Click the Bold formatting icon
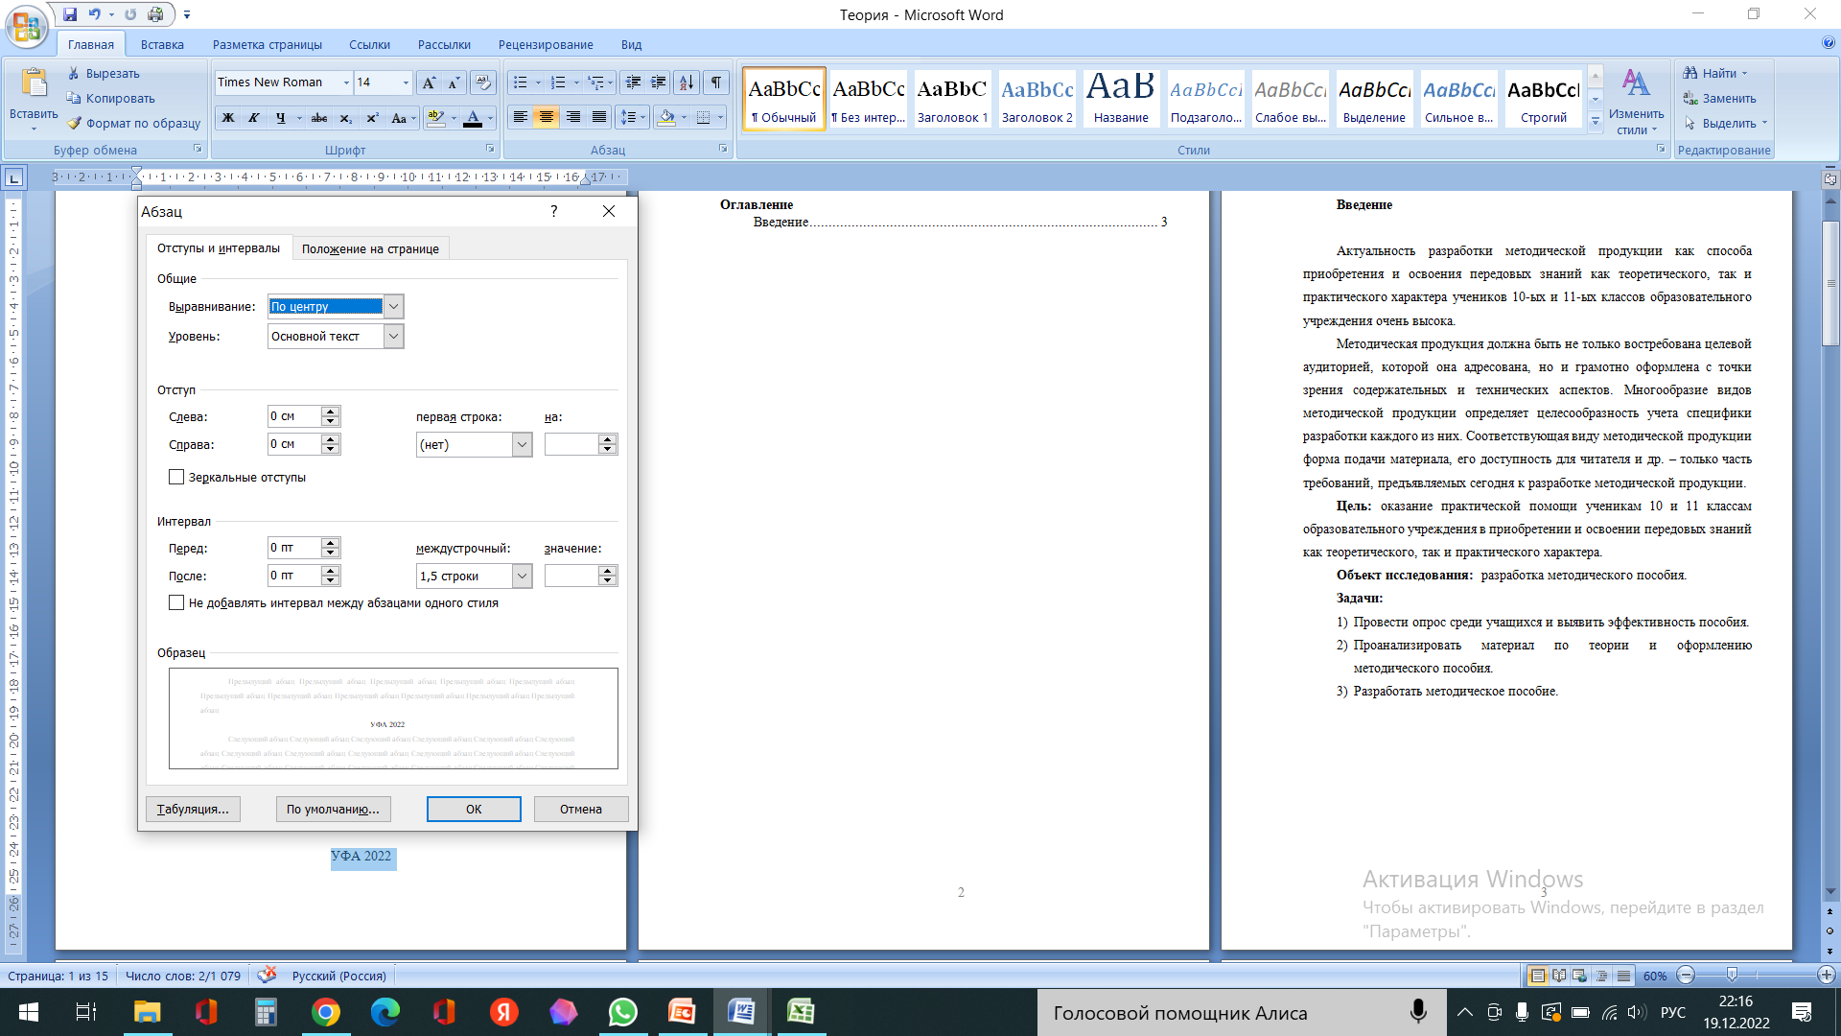The width and height of the screenshot is (1841, 1036). (x=228, y=118)
